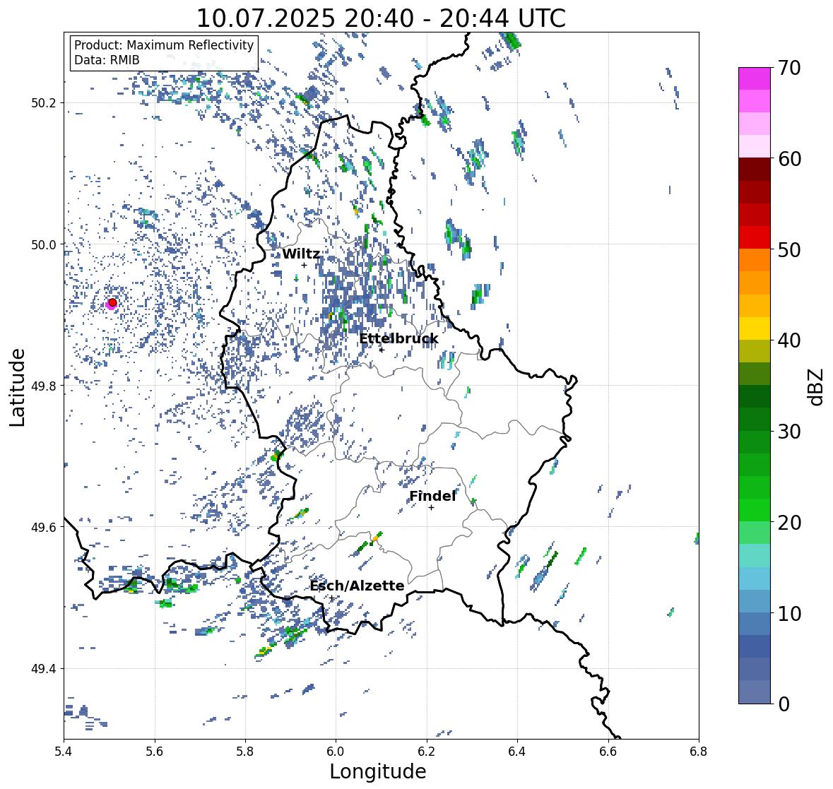The width and height of the screenshot is (833, 789).
Task: Click the 0 tick on the colorbar
Action: pos(784,704)
